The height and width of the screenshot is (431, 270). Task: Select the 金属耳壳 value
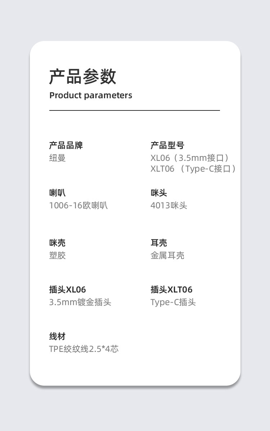[x=167, y=255]
